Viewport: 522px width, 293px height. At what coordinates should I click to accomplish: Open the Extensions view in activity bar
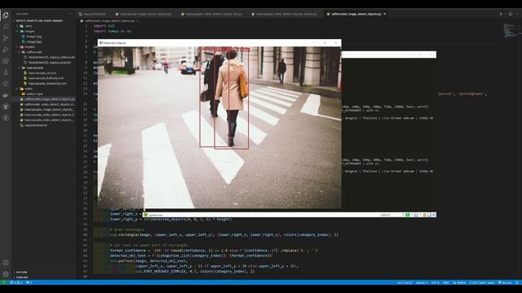(6, 61)
